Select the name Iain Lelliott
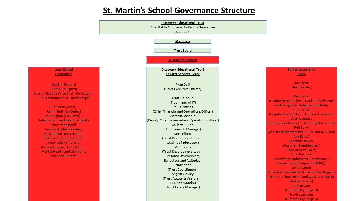The width and height of the screenshot is (358, 201). tap(183, 134)
